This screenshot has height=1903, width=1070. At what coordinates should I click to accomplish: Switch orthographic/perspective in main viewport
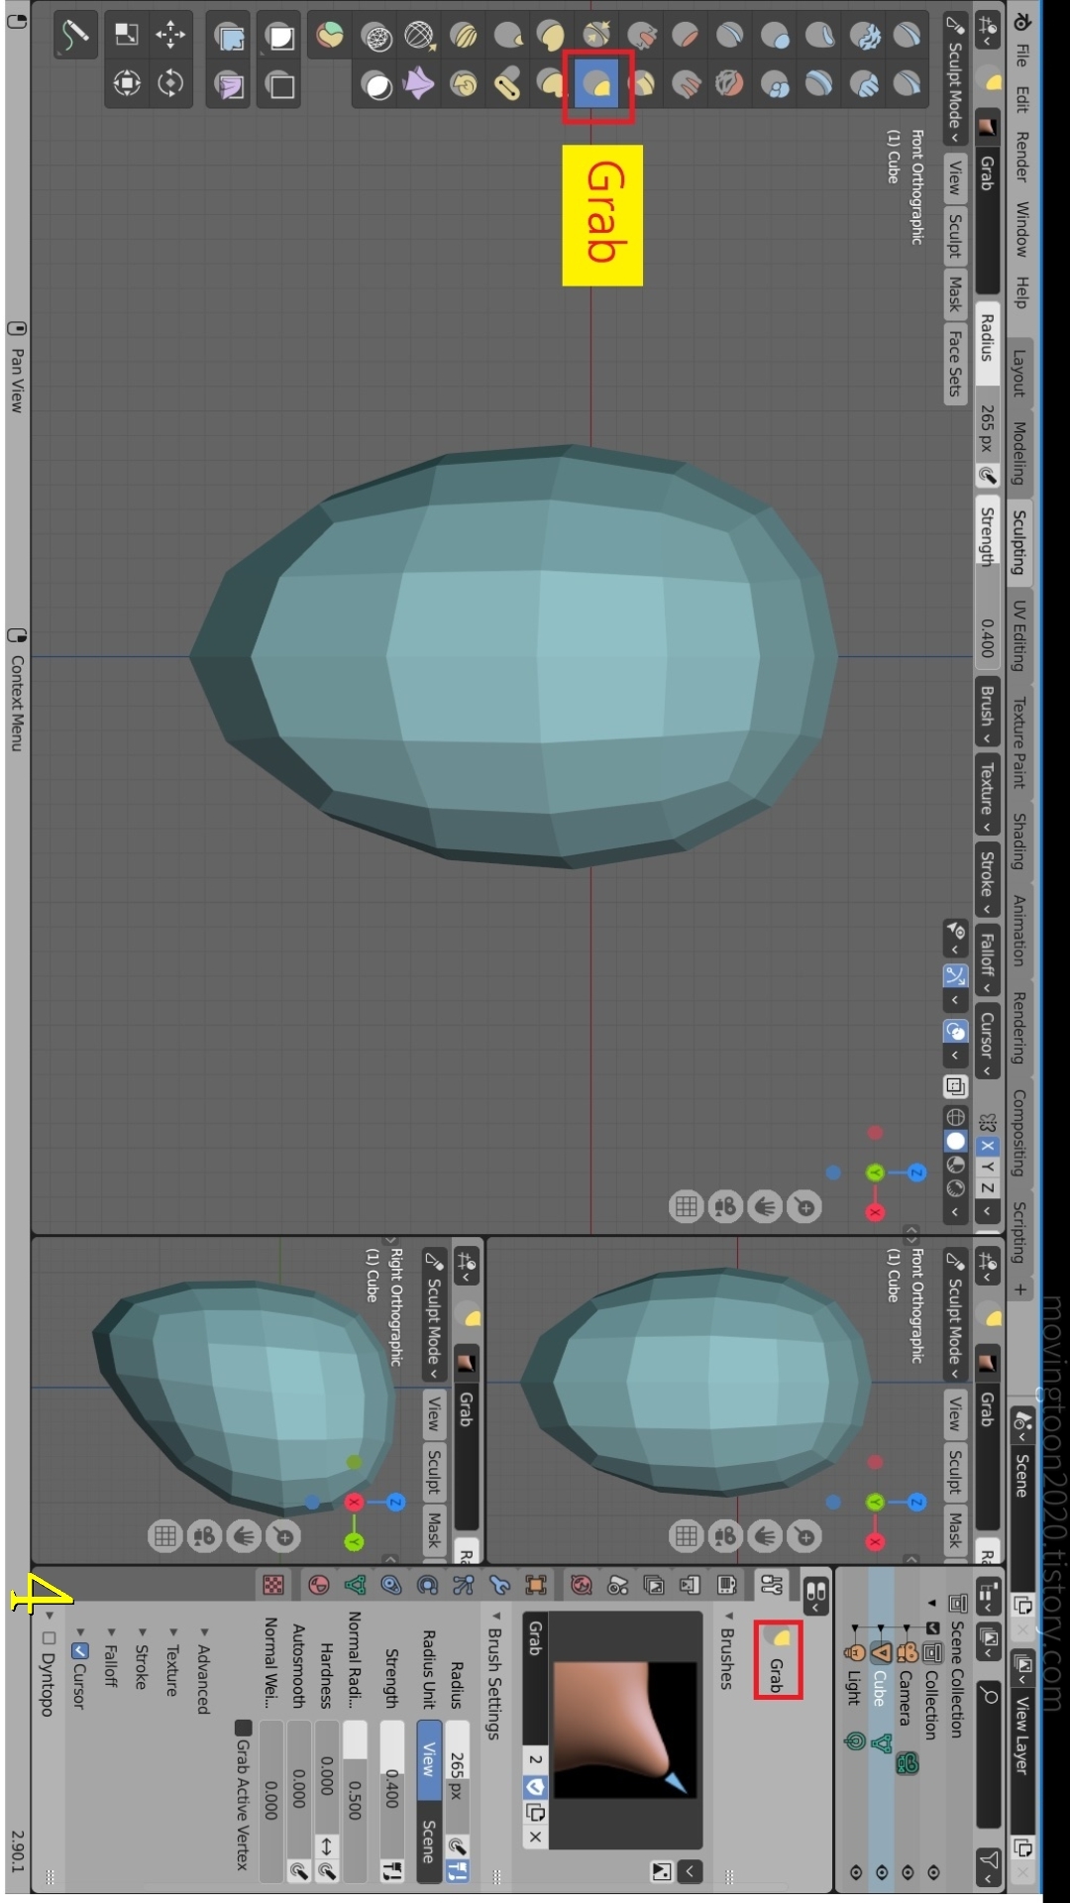pos(686,1206)
